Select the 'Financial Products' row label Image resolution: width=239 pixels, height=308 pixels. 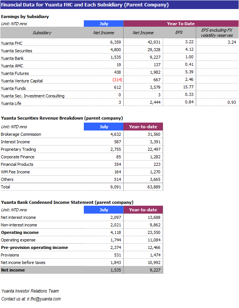coord(17,164)
